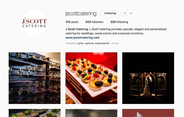
Task: Click the Following button
Action: (110, 13)
